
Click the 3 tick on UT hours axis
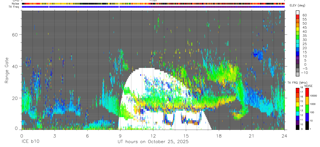54,136
